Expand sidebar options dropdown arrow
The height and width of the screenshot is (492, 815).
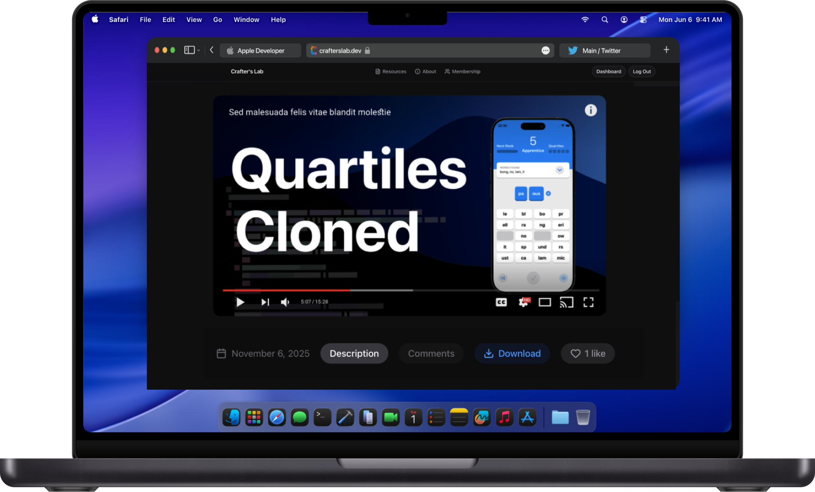[199, 51]
